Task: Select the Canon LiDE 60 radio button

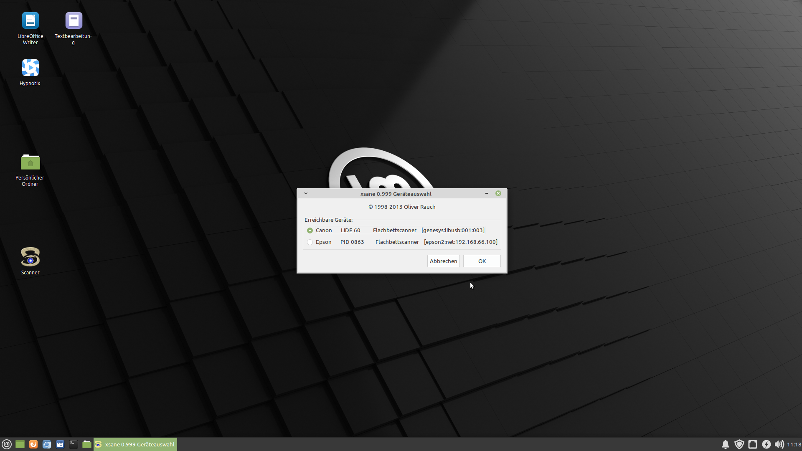Action: point(310,231)
